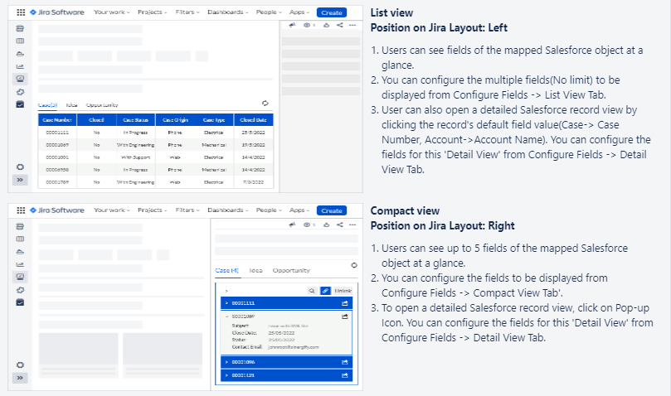Click Closed Date column header
The image size is (671, 396).
coord(253,120)
